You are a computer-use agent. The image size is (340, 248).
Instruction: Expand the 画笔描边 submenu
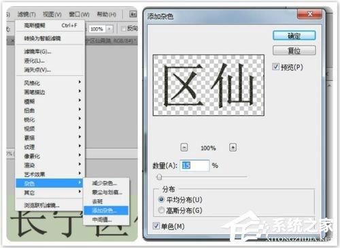coord(50,92)
